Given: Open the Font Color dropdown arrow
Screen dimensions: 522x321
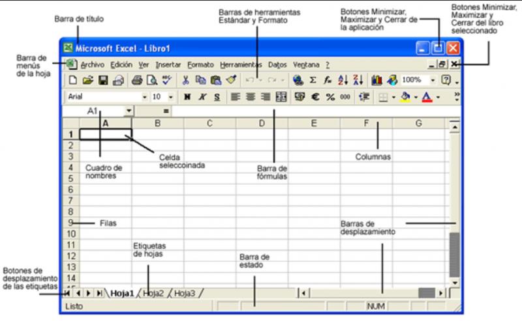Looking at the screenshot, I should (438, 98).
